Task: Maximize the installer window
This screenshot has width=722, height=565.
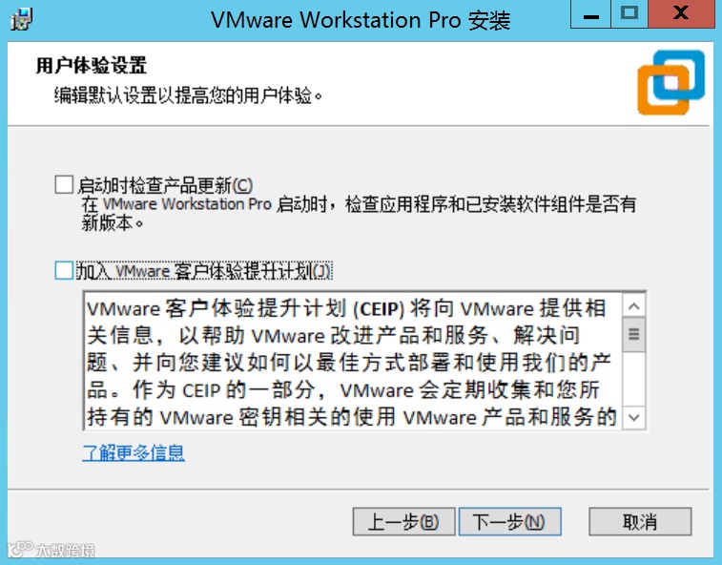Action: coord(629,14)
